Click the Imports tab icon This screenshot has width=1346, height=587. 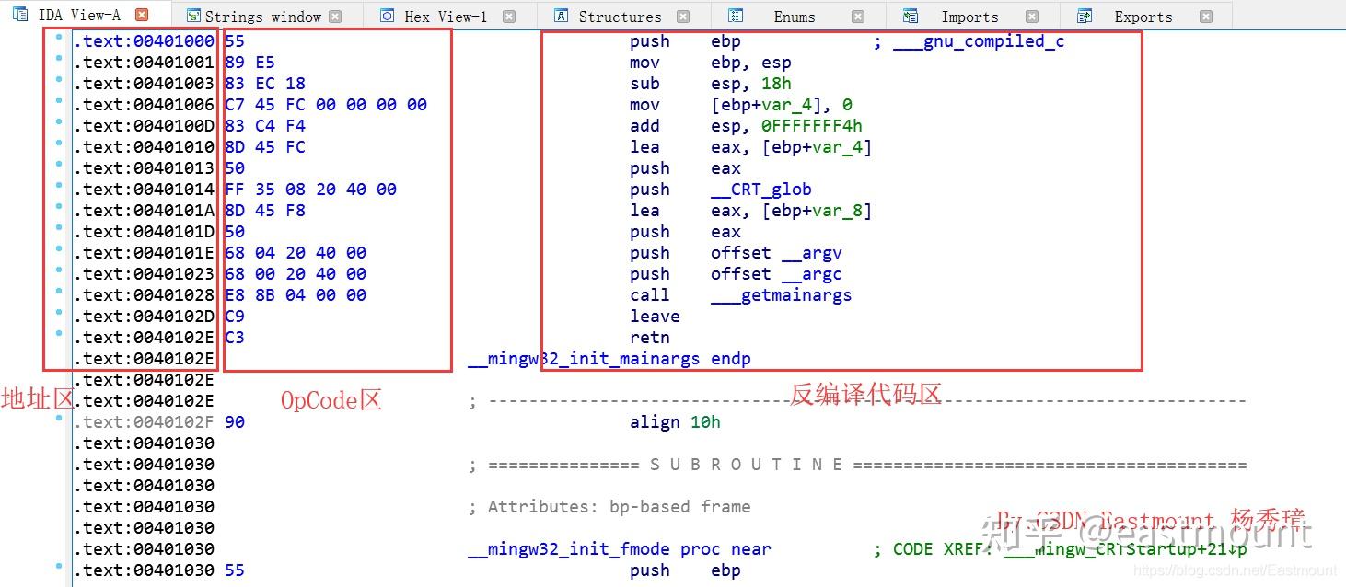point(910,15)
